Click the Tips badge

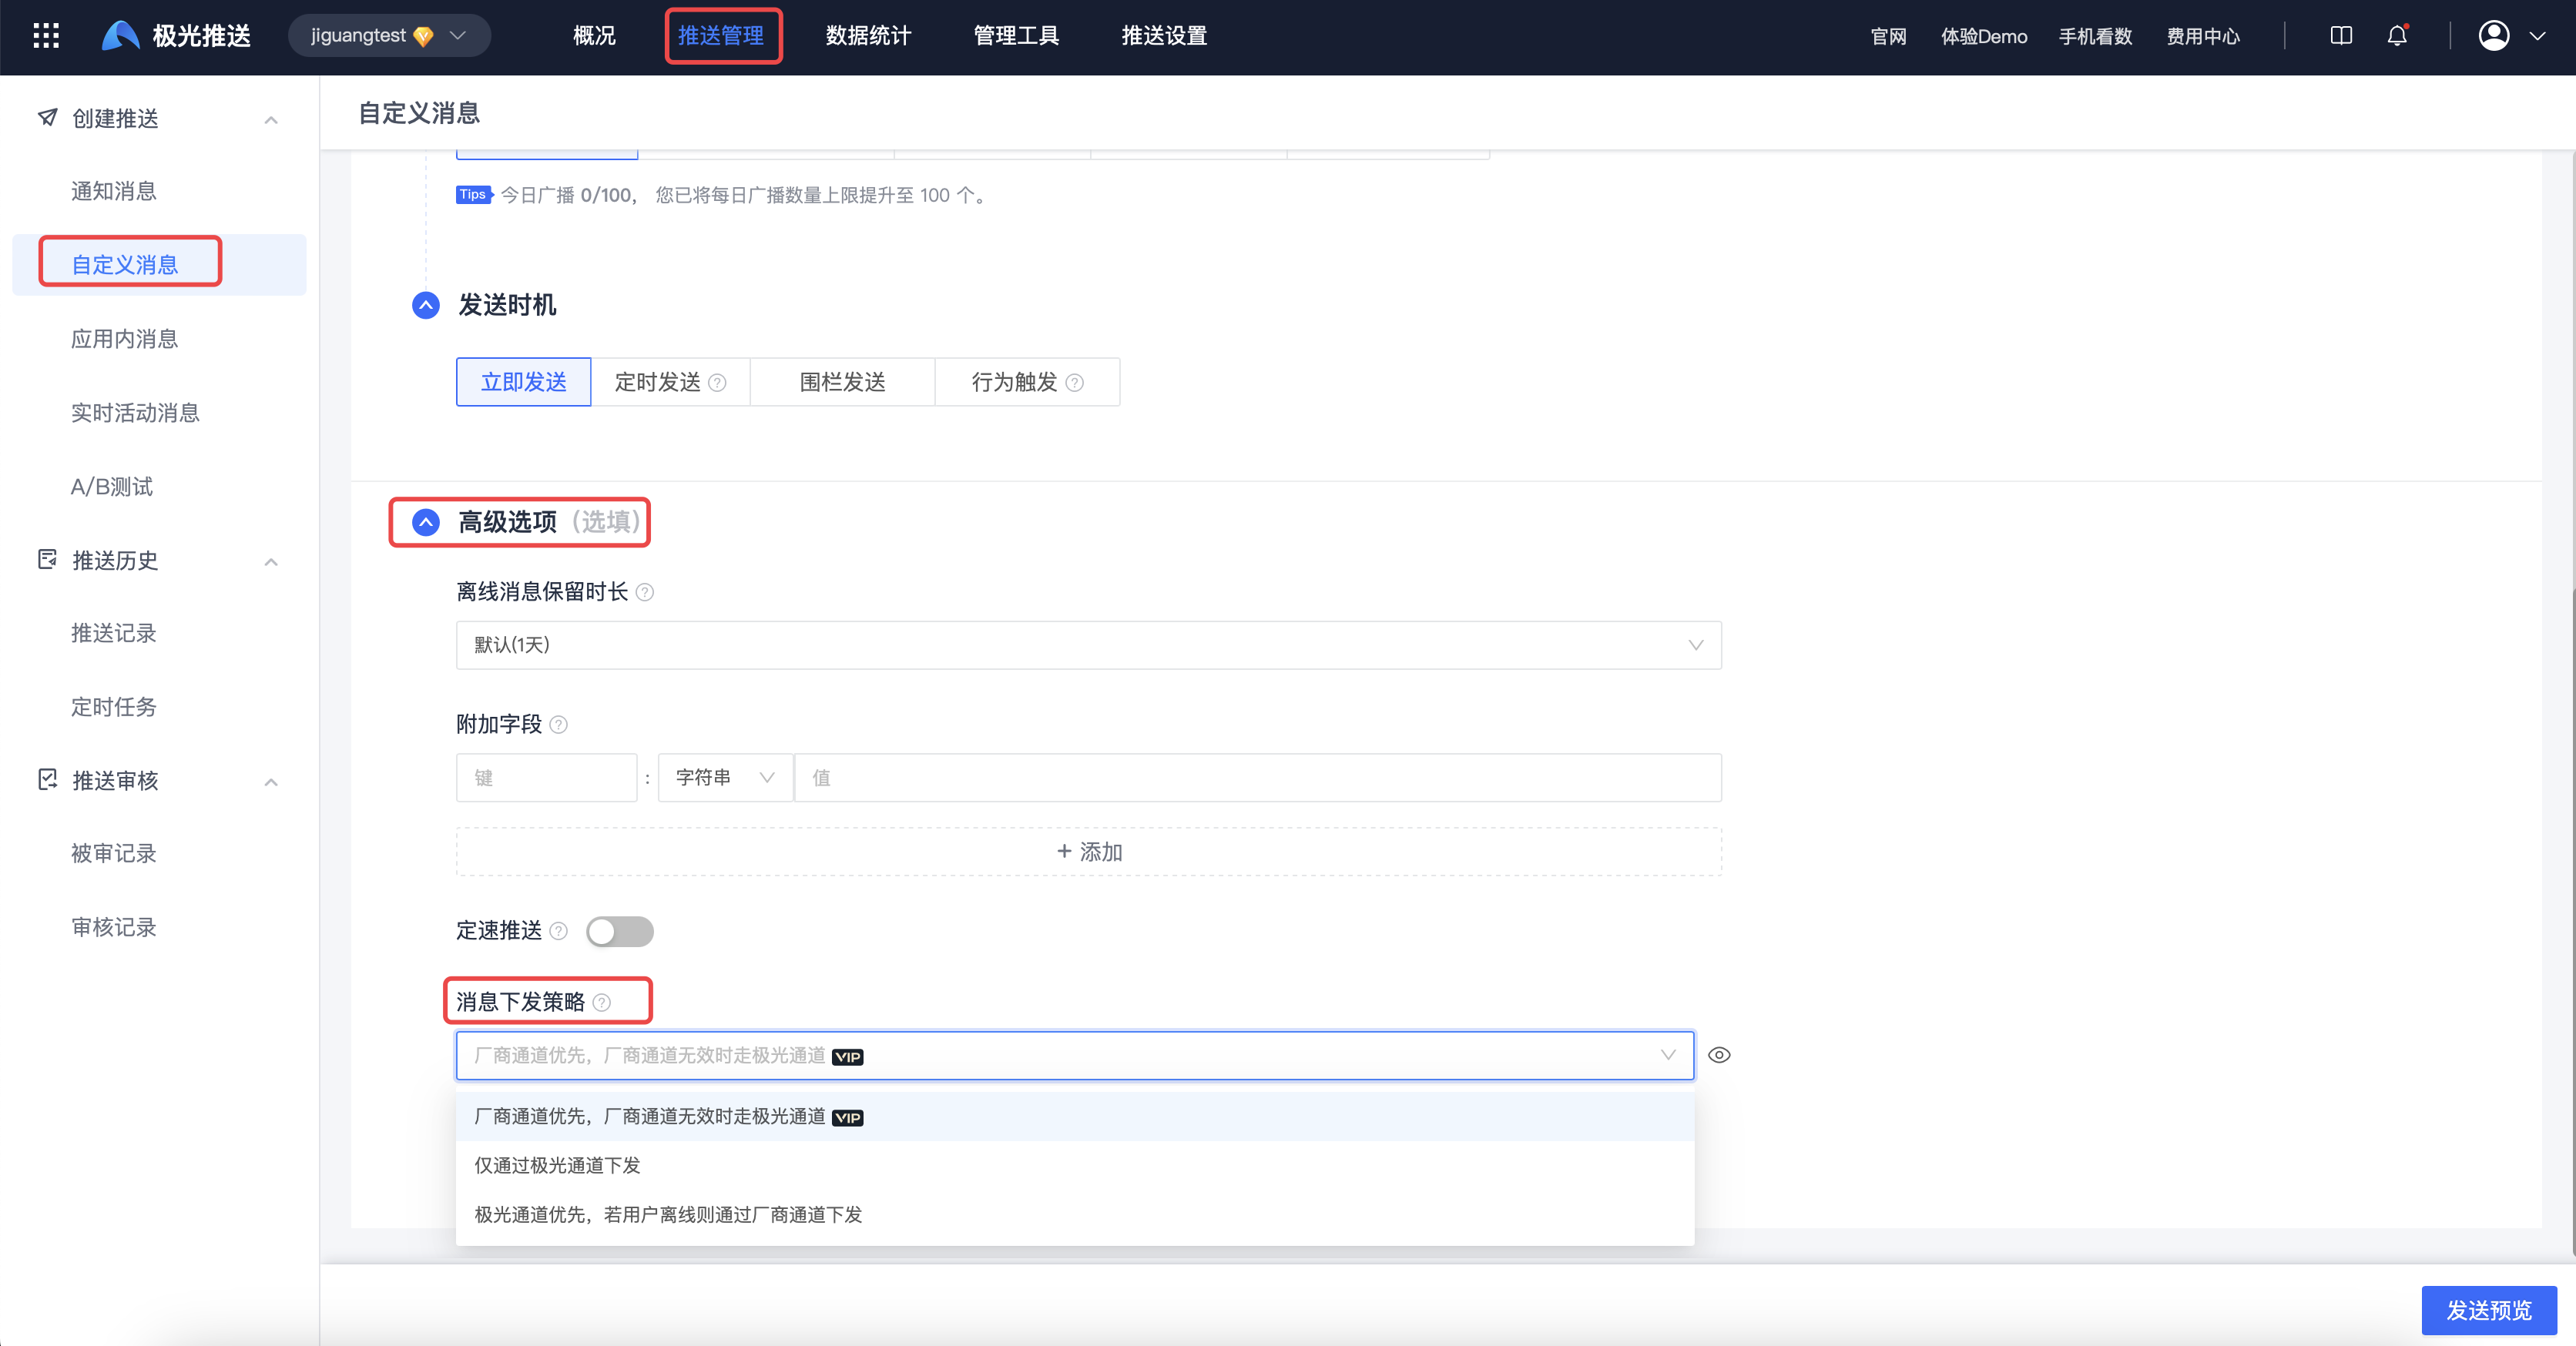[x=474, y=195]
